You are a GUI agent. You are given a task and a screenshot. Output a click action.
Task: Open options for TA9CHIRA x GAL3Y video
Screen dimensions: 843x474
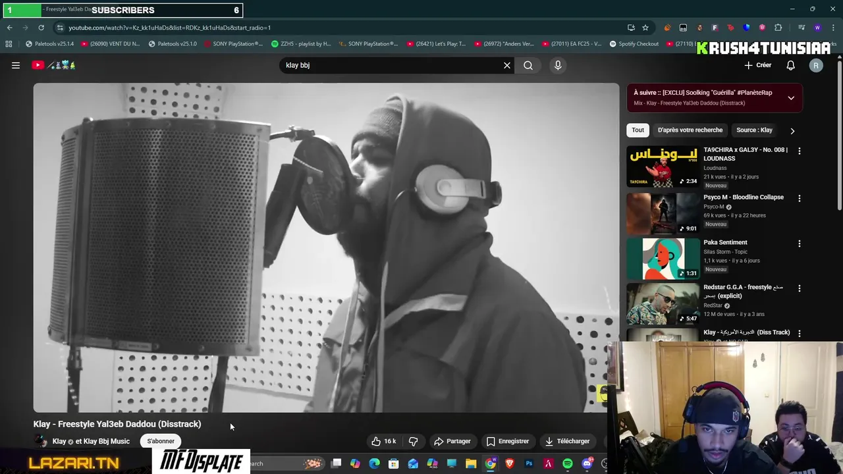click(800, 151)
